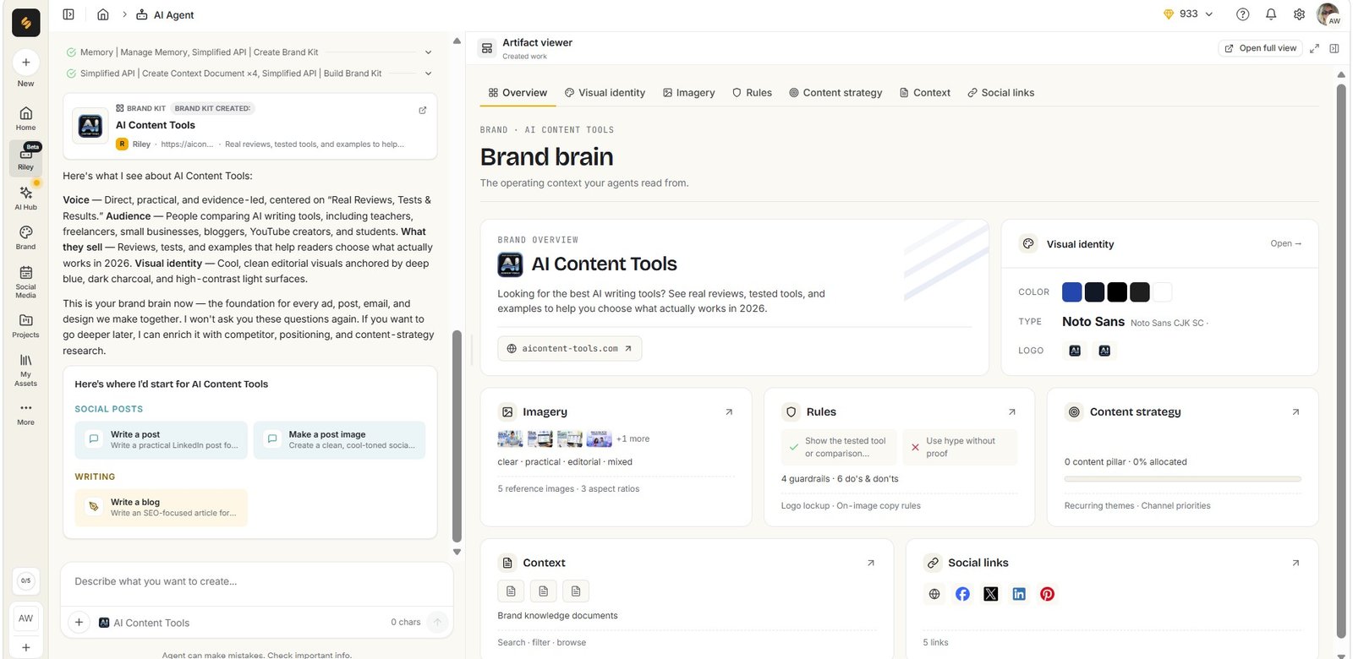Focus Describe what you want input

[x=256, y=581]
